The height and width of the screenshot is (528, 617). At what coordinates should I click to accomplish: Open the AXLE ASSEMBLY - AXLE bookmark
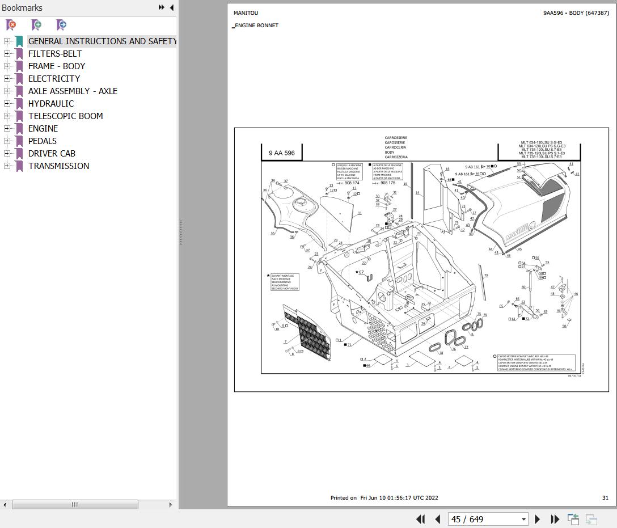coord(73,91)
